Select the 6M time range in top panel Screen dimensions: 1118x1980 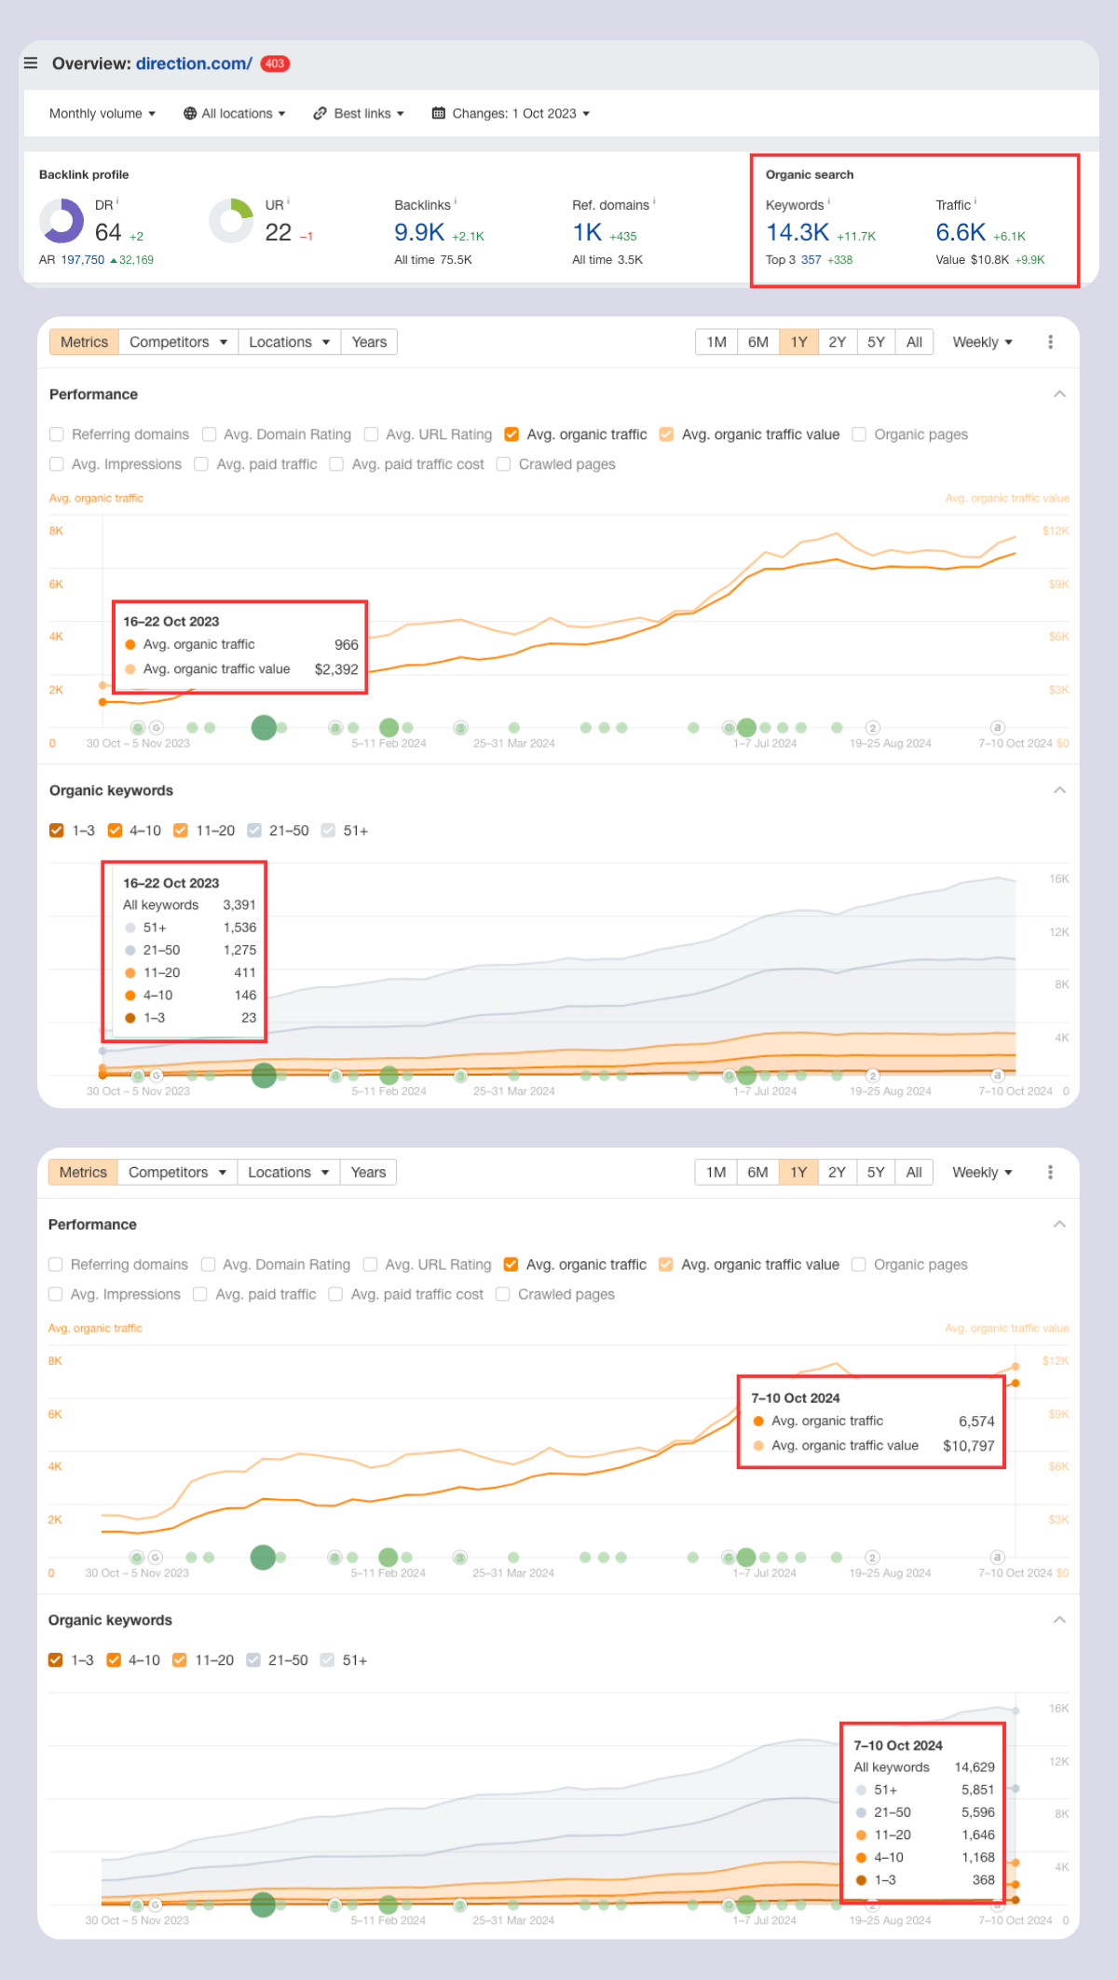[758, 342]
